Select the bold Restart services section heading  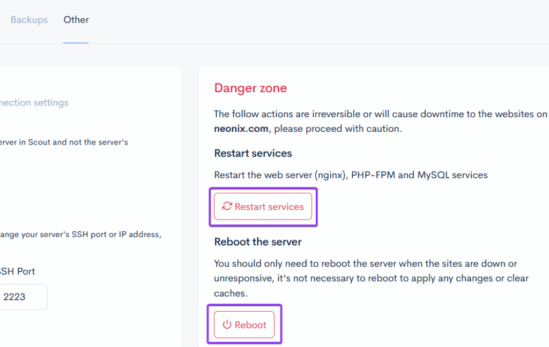[x=253, y=153]
